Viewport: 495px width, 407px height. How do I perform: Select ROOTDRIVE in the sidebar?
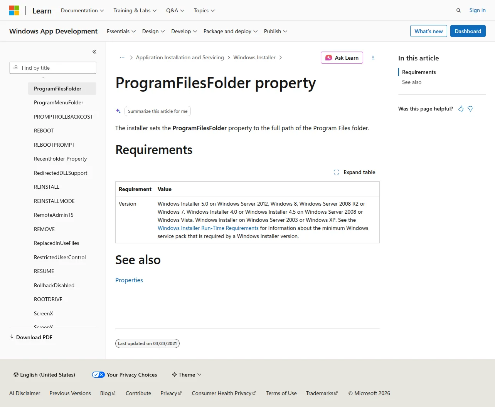48,299
